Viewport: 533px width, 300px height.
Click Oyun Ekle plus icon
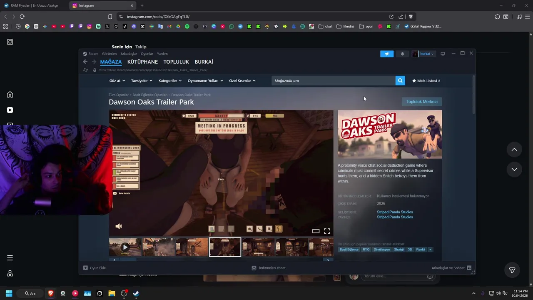[x=85, y=268]
